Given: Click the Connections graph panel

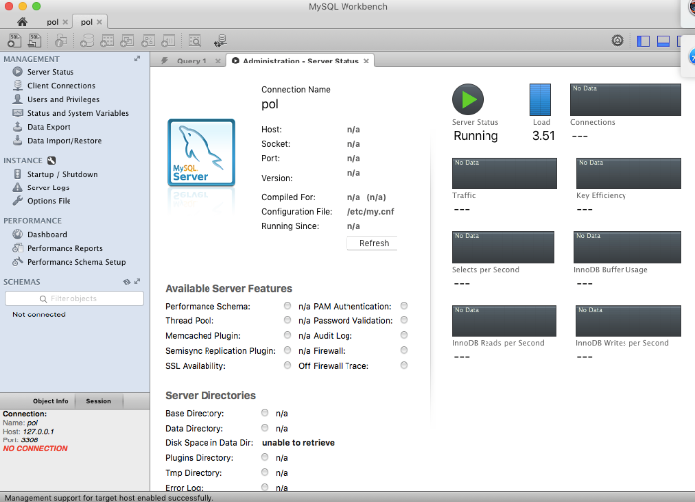Looking at the screenshot, I should (x=625, y=99).
